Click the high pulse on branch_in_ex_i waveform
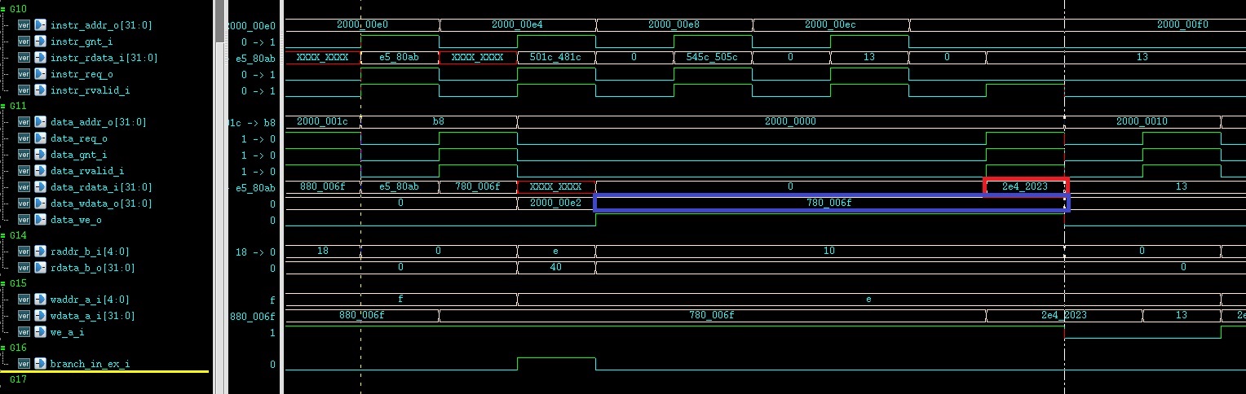Viewport: 1246px width, 394px height. (x=556, y=363)
